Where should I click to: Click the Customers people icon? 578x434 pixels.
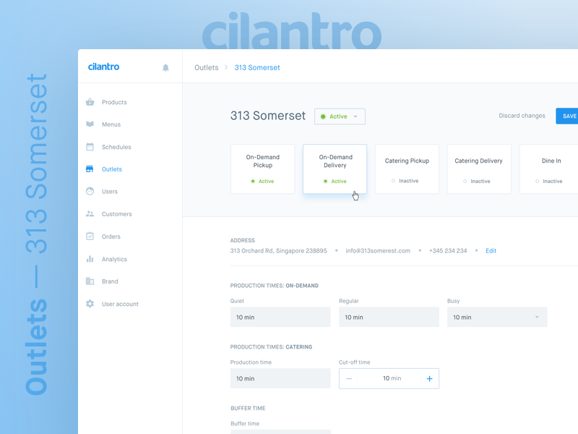pyautogui.click(x=90, y=213)
